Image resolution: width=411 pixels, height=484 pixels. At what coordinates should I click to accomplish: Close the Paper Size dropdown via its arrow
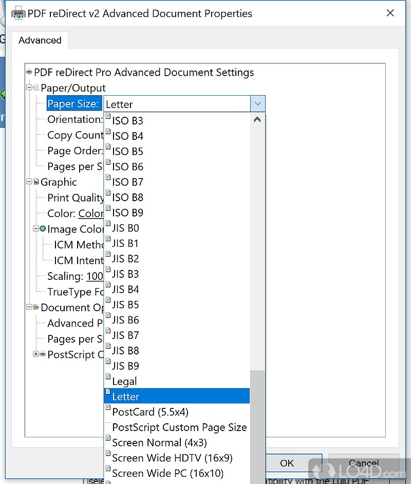click(x=257, y=104)
